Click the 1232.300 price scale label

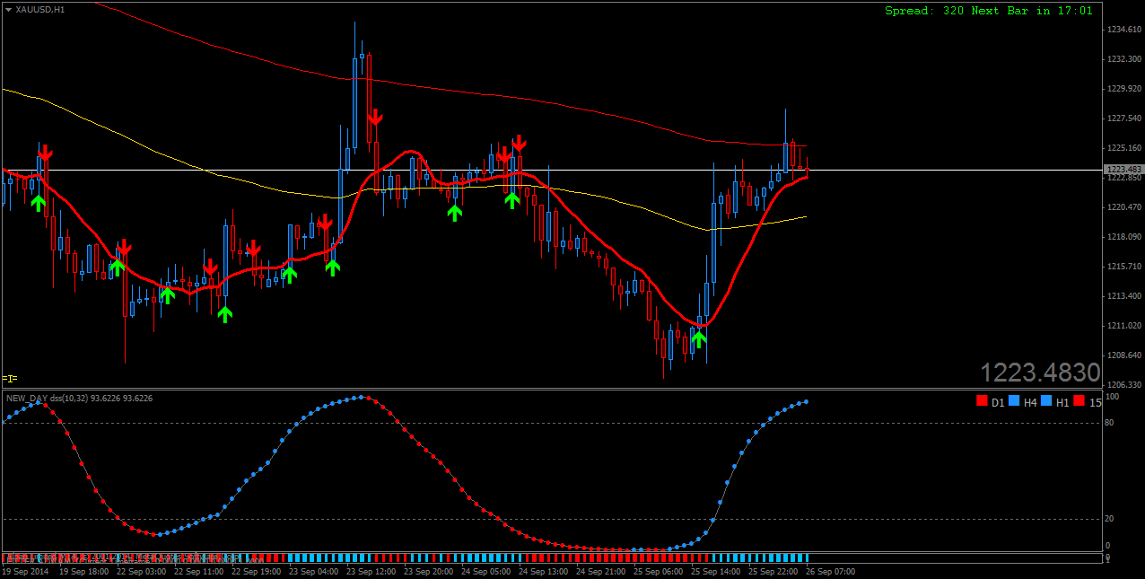1123,59
